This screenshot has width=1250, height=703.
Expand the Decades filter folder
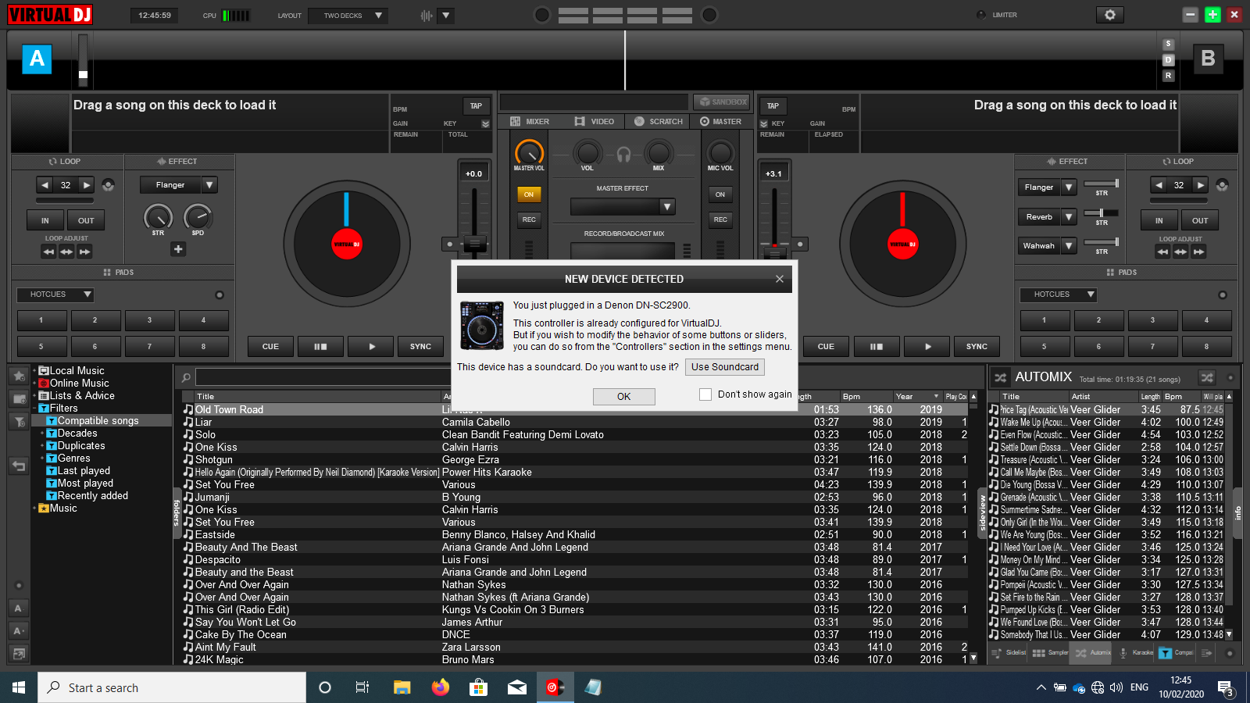(x=42, y=434)
